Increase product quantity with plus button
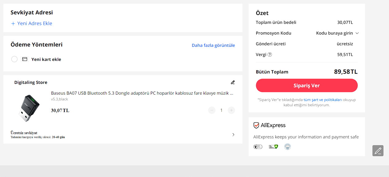 231,110
